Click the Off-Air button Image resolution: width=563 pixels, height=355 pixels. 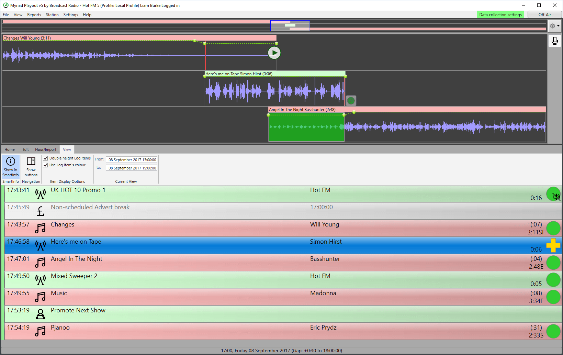(x=545, y=14)
